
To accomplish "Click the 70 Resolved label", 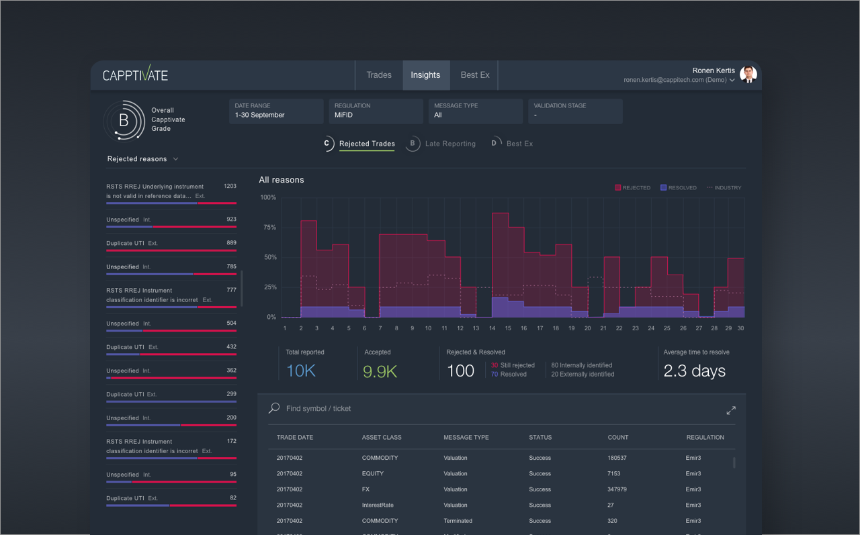I will coord(509,375).
